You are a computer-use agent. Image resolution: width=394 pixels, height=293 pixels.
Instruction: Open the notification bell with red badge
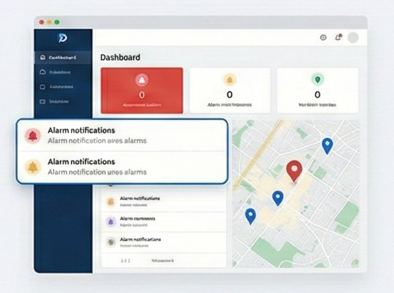click(x=338, y=38)
